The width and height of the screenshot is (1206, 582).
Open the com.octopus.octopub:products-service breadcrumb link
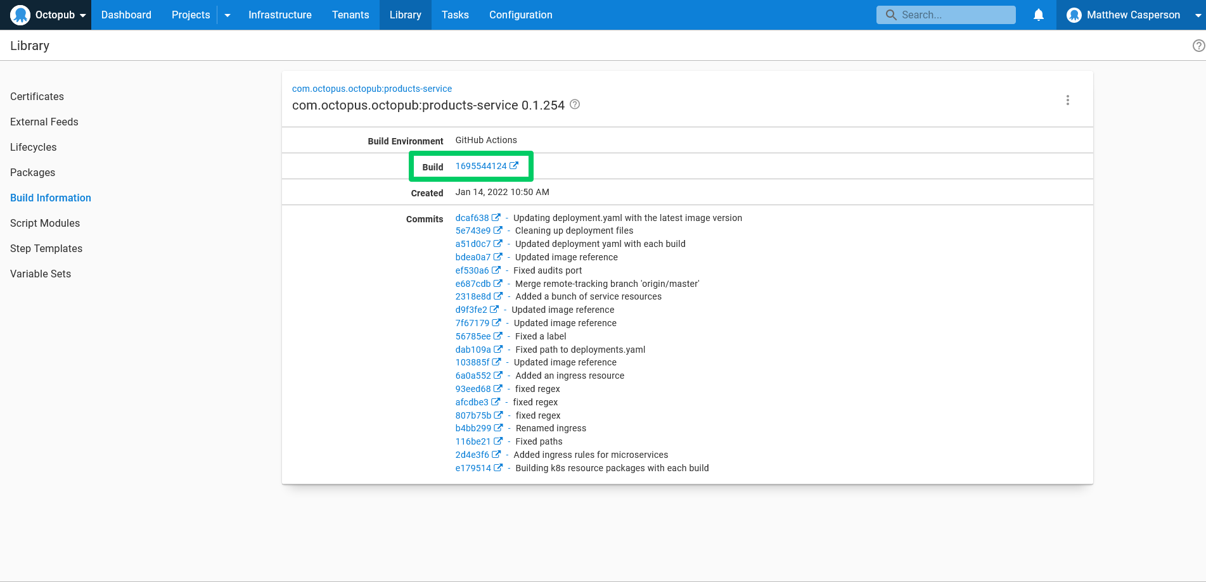coord(371,89)
